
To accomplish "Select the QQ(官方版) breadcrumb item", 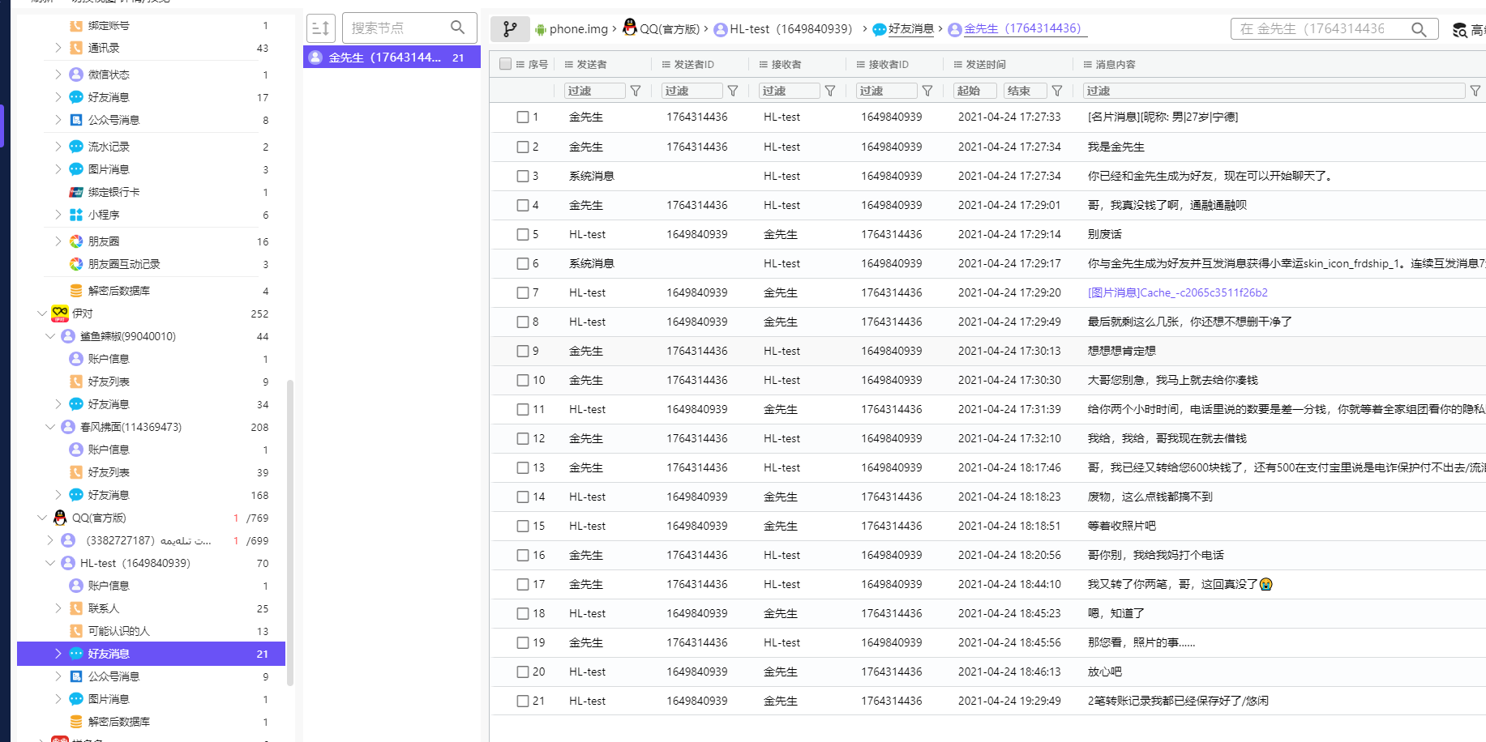I will click(669, 29).
